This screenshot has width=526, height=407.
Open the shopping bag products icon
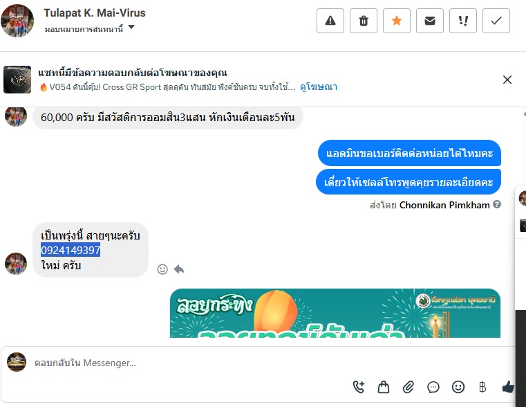pyautogui.click(x=384, y=387)
